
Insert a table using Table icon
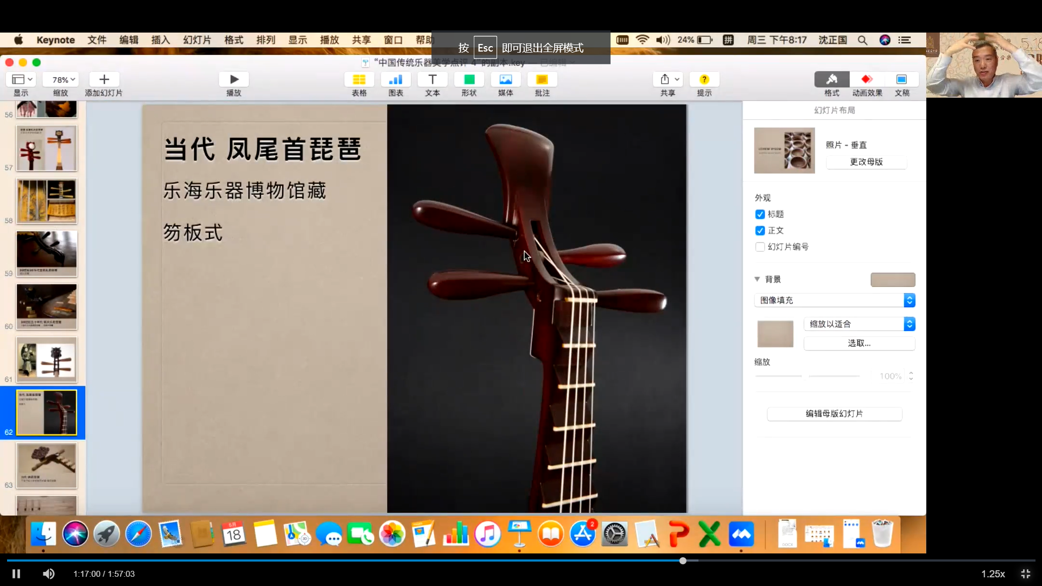pos(359,80)
